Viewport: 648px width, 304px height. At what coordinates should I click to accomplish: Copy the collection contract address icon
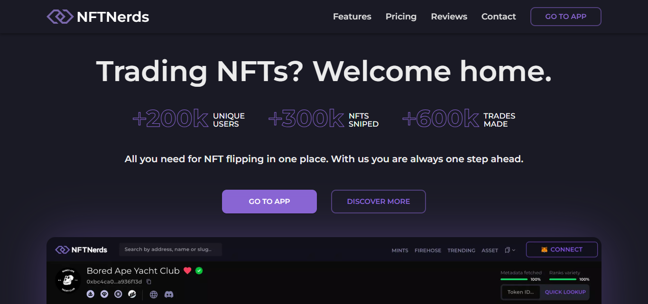click(148, 281)
